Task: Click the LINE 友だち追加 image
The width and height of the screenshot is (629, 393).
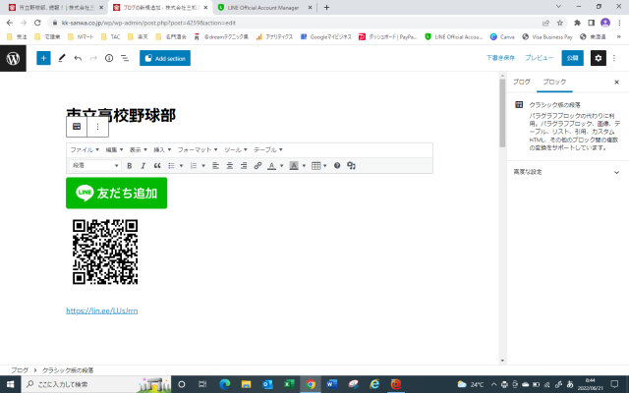Action: (x=116, y=193)
